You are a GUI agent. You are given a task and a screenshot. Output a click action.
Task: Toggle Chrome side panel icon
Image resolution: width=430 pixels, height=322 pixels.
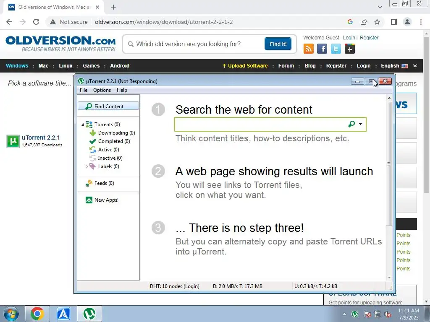(394, 22)
